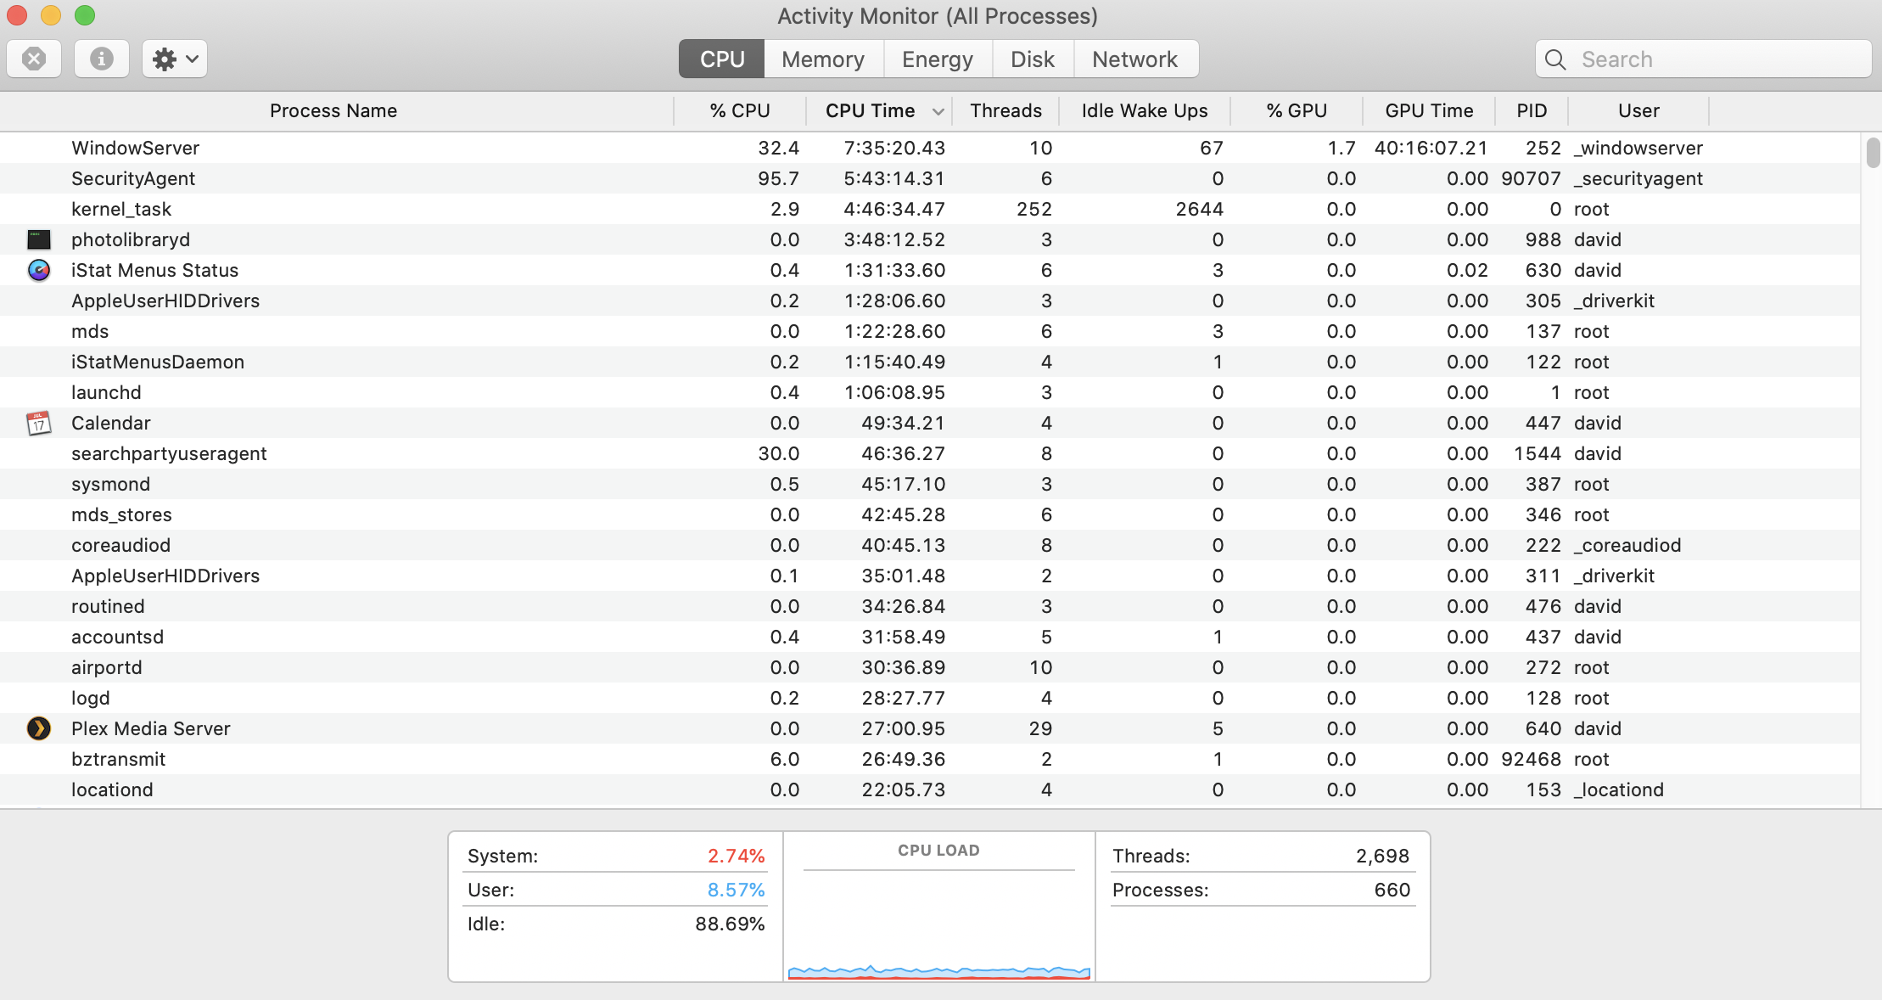Screen dimensions: 1882x1000
Task: Switch to the Energy tab
Action: click(x=937, y=59)
